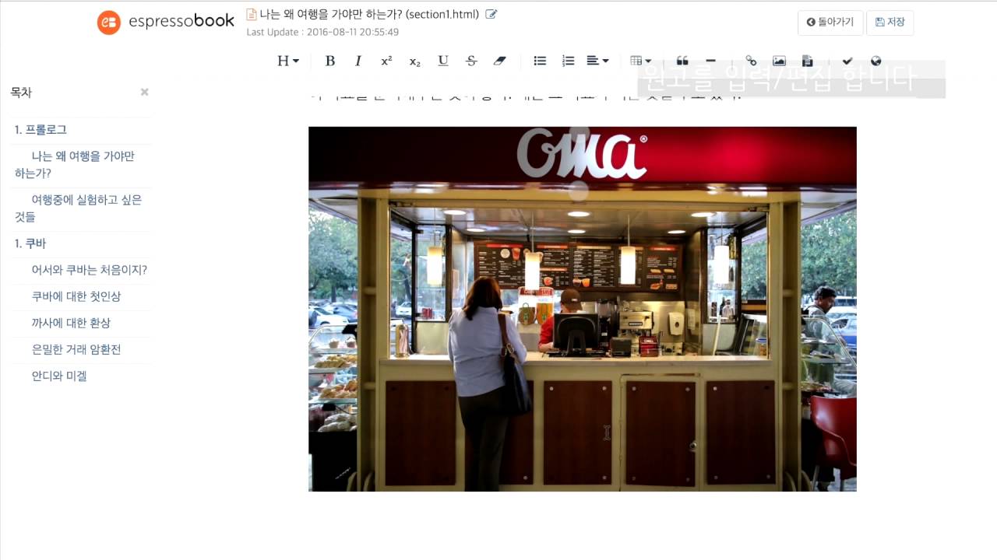
Task: Insert a horizontal rule
Action: click(710, 61)
